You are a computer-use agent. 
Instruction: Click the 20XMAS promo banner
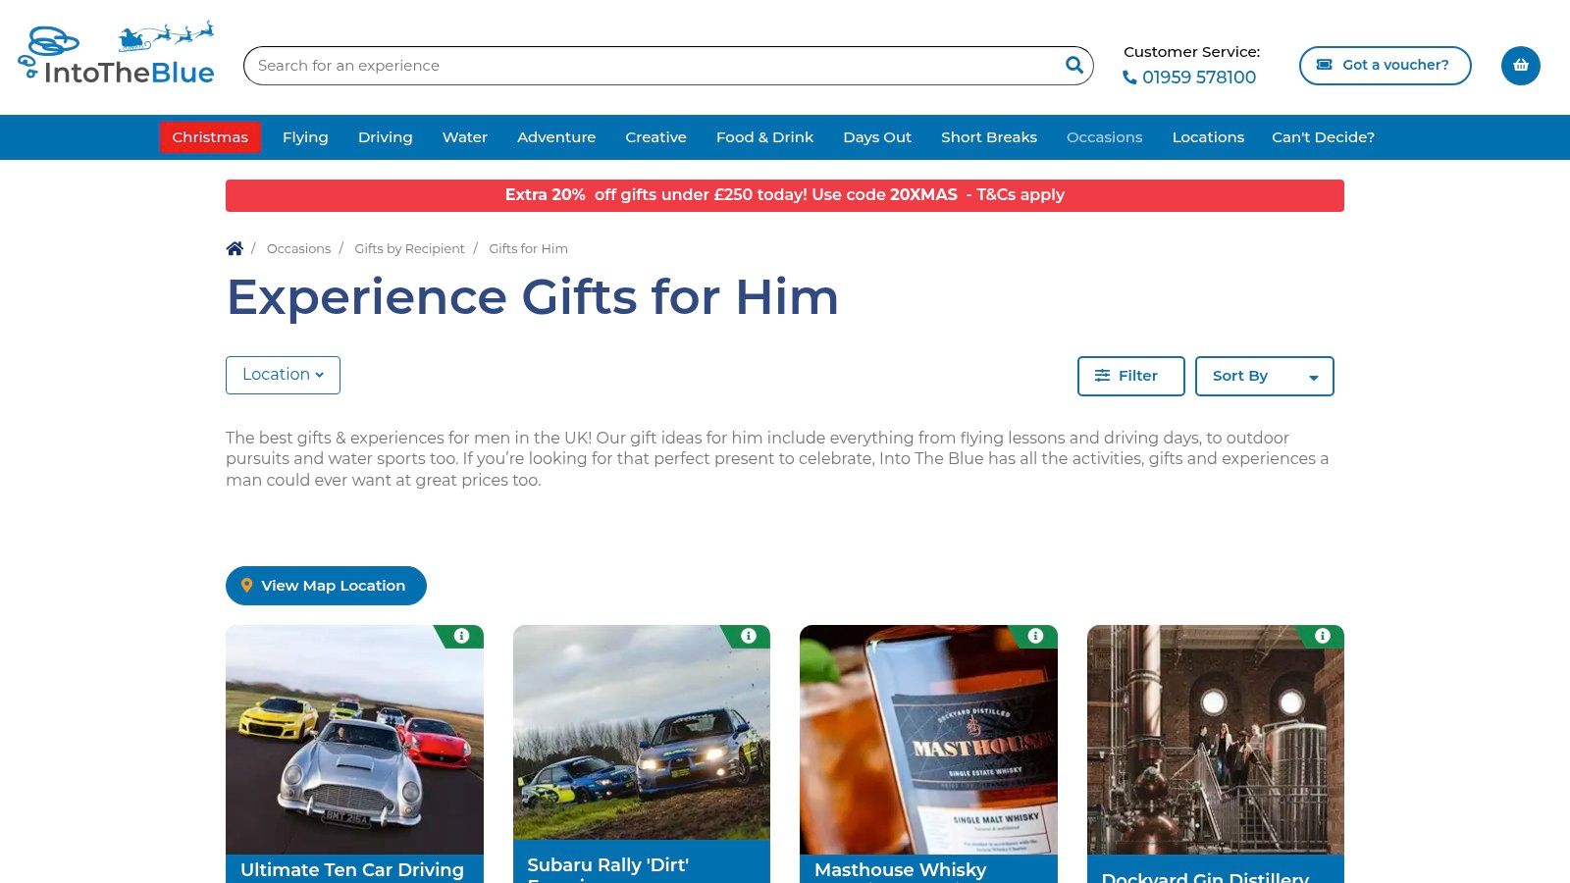click(785, 195)
